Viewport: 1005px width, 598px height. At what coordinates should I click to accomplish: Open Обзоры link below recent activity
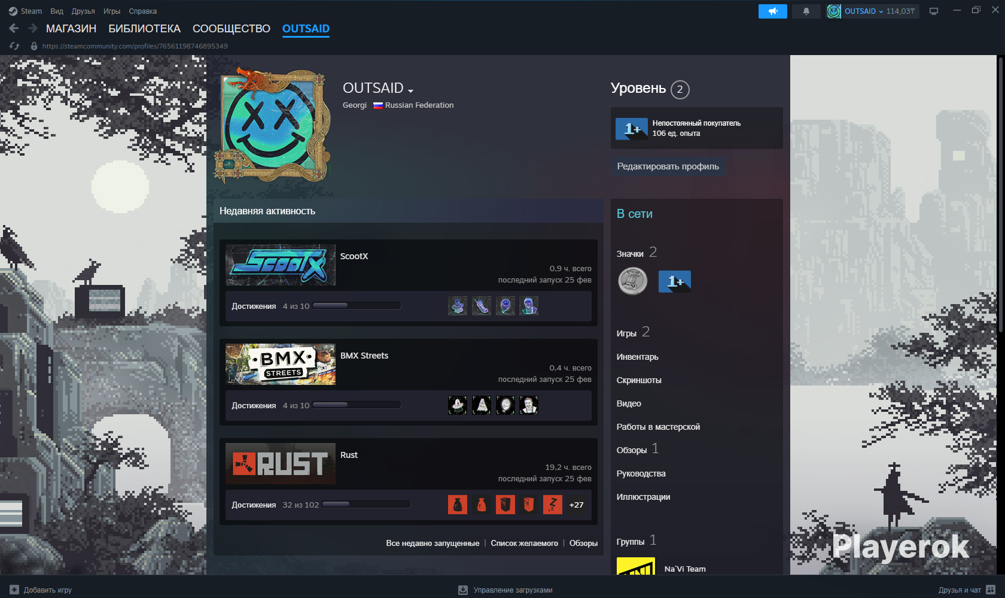click(x=583, y=544)
